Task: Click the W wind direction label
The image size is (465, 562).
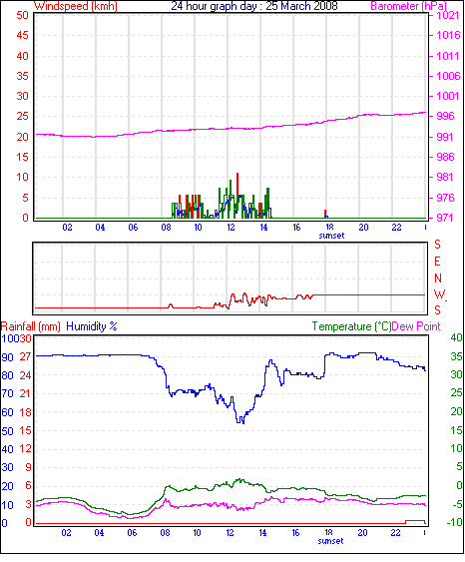Action: 440,294
